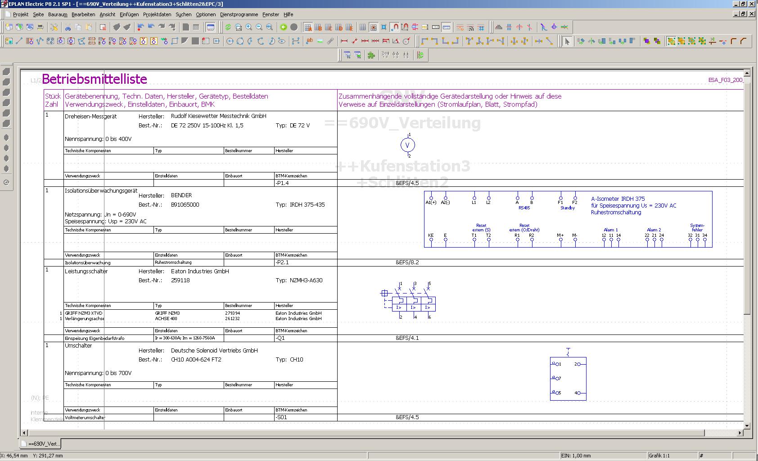The height and width of the screenshot is (461, 758).
Task: Refresh the view with green arrows icon
Action: tap(228, 27)
